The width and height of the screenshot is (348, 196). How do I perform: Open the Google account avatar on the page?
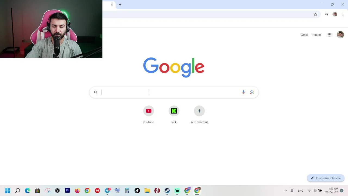coord(340,35)
